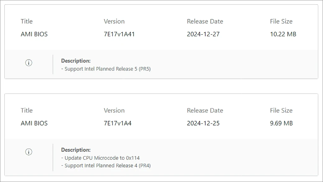Click release date 2024-12-25

(x=203, y=123)
